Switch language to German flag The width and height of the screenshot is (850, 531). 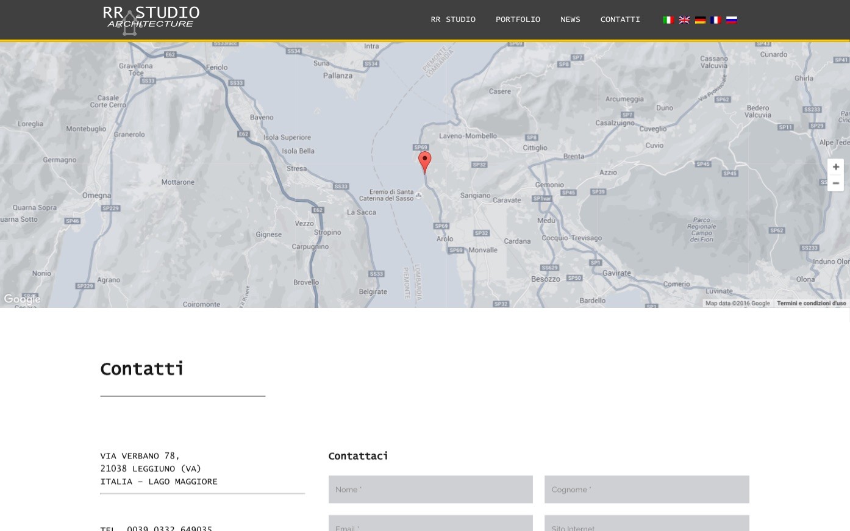[x=700, y=20]
